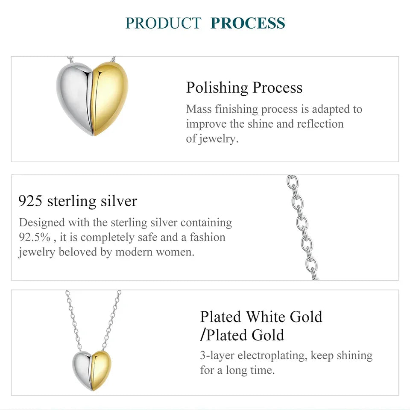This screenshot has height=410, width=410.
Task: Click the "Mass finishing process" description text
Action: click(274, 109)
